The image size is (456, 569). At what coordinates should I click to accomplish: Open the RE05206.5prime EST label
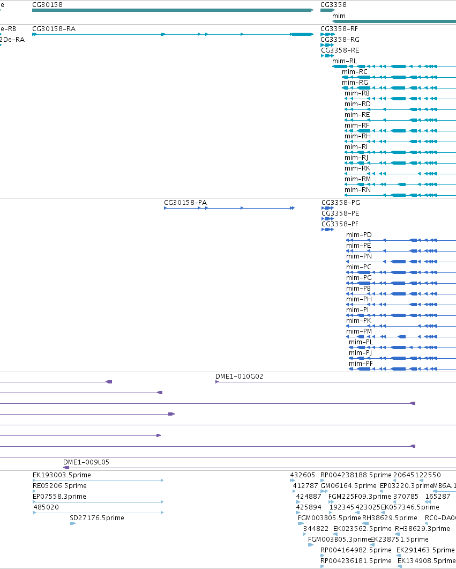59,485
